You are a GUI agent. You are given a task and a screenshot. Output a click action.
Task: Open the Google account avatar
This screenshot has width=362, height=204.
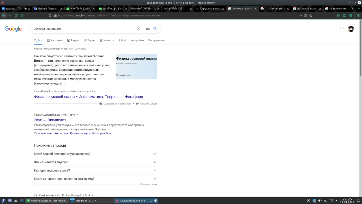[x=351, y=29]
